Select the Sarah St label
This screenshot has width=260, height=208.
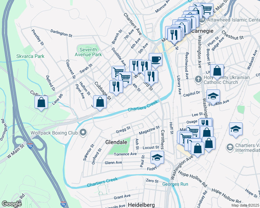click(x=86, y=69)
